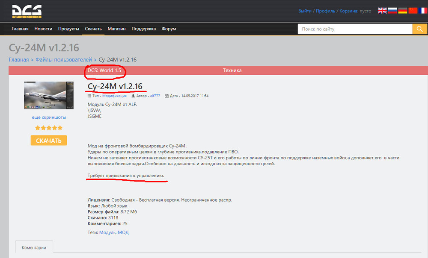Click the orange СКАЧАТЬ download button
Viewport: 428px width, 258px height.
[49, 140]
